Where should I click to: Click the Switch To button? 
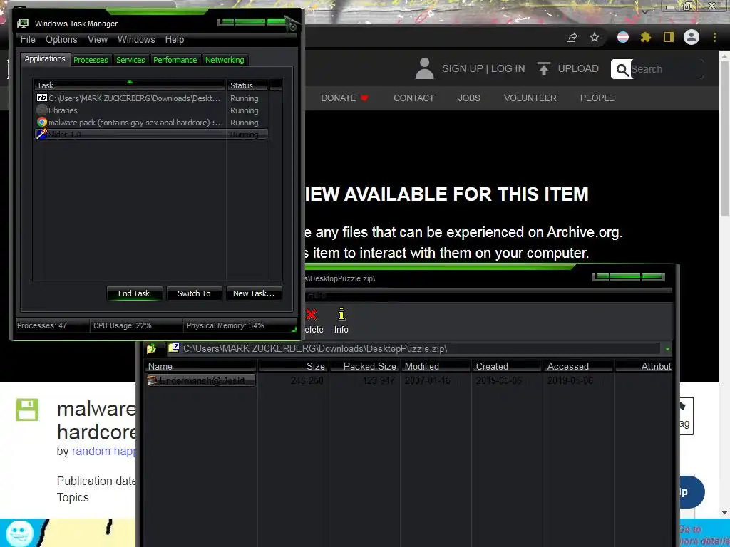[194, 293]
